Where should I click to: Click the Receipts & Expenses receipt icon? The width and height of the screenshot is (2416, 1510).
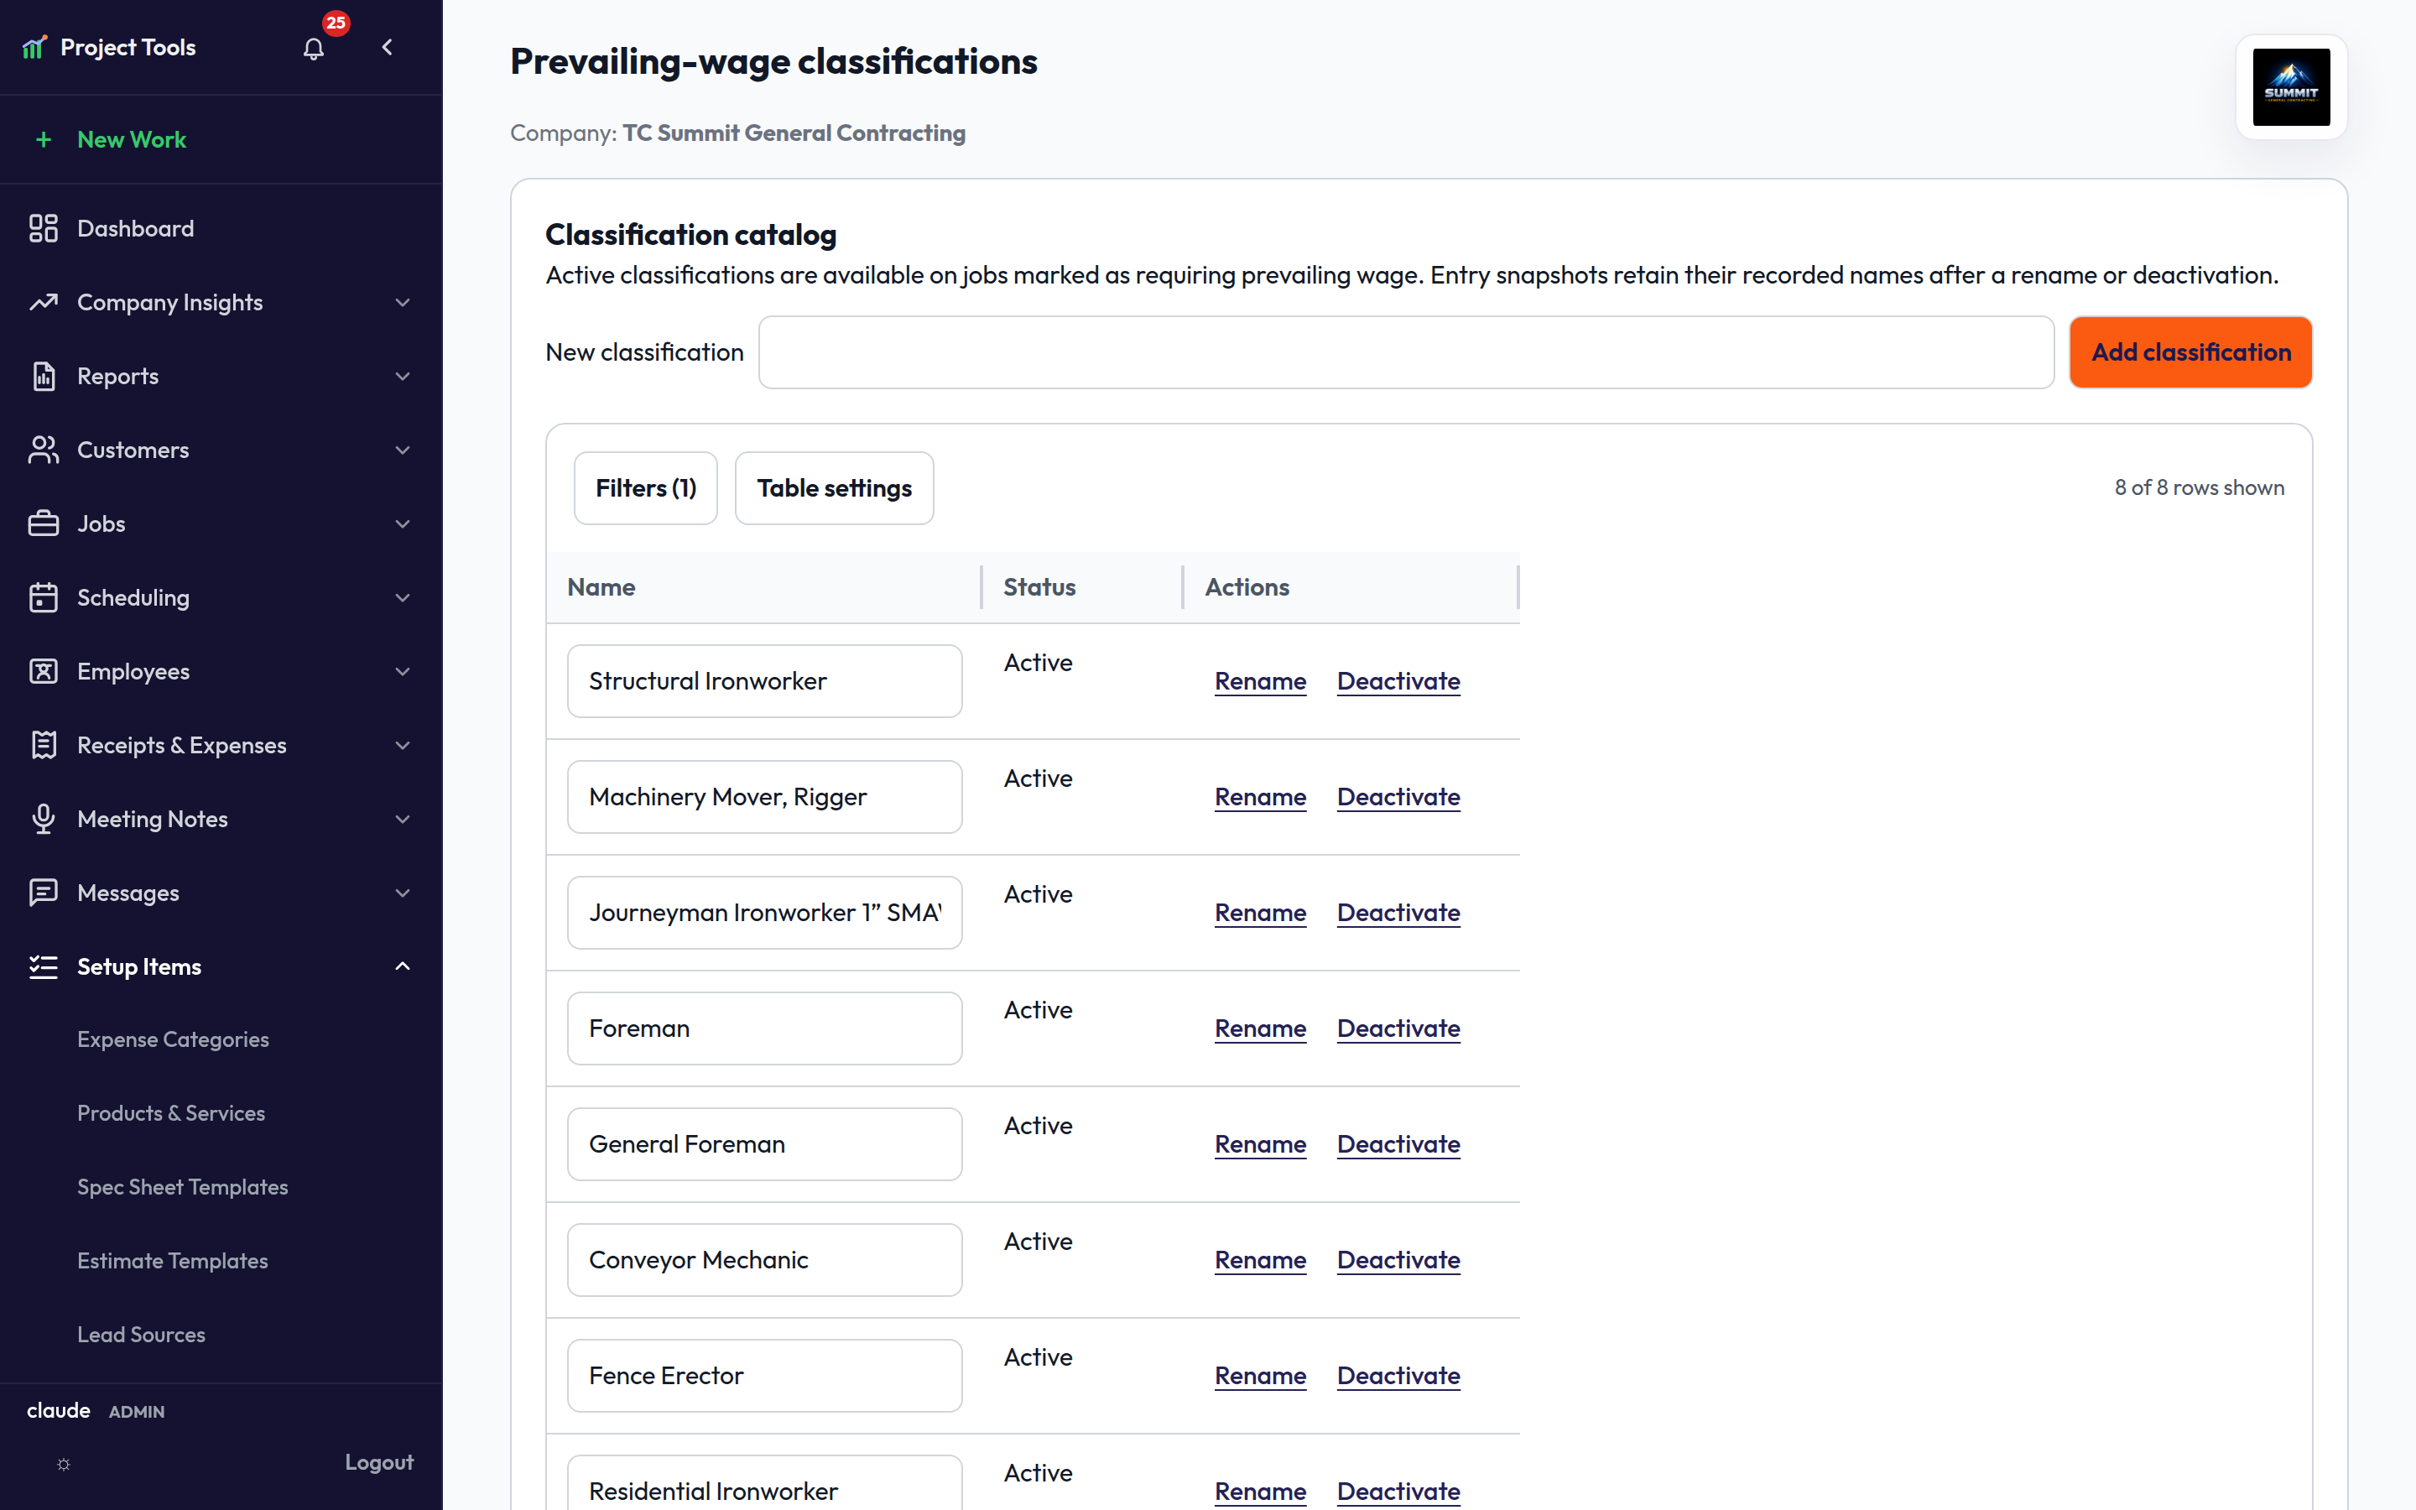point(43,745)
